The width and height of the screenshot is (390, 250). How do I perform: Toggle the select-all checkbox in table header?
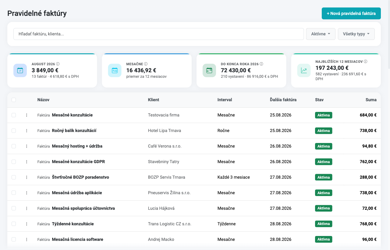click(x=14, y=100)
